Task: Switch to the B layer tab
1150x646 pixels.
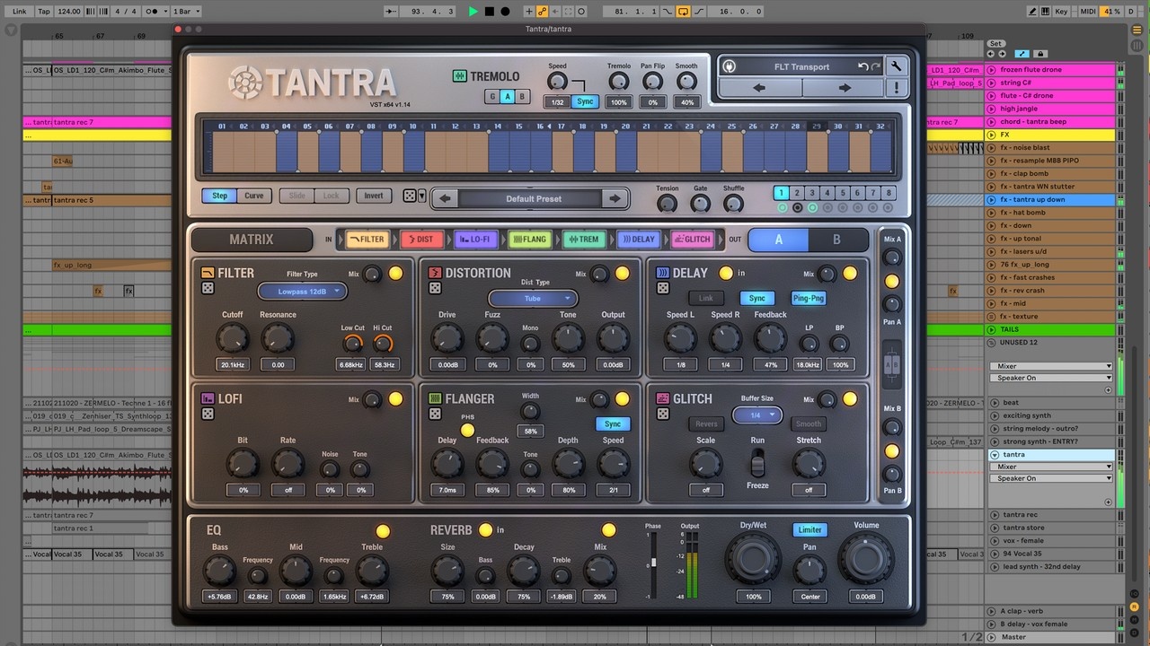Action: (x=837, y=240)
